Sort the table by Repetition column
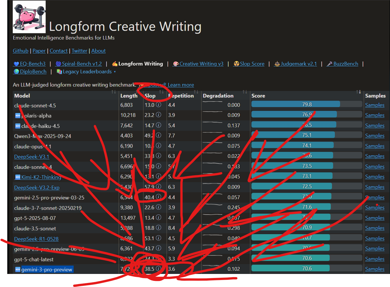This screenshot has height=287, width=390. coord(196,92)
